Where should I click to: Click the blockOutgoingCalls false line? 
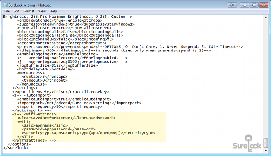(x=70, y=35)
